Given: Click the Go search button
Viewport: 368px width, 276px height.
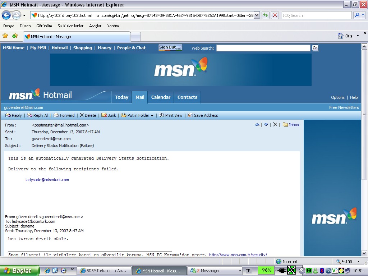Looking at the screenshot, I should click(315, 48).
